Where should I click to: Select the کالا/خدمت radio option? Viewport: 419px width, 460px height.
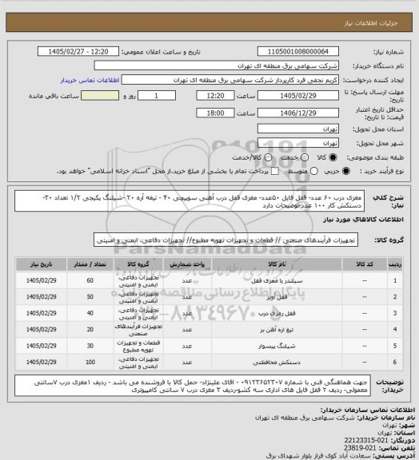[268, 157]
